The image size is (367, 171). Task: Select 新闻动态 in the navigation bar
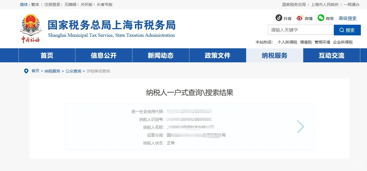[160, 55]
